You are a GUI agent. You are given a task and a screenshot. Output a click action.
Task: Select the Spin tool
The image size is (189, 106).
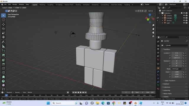(3, 81)
